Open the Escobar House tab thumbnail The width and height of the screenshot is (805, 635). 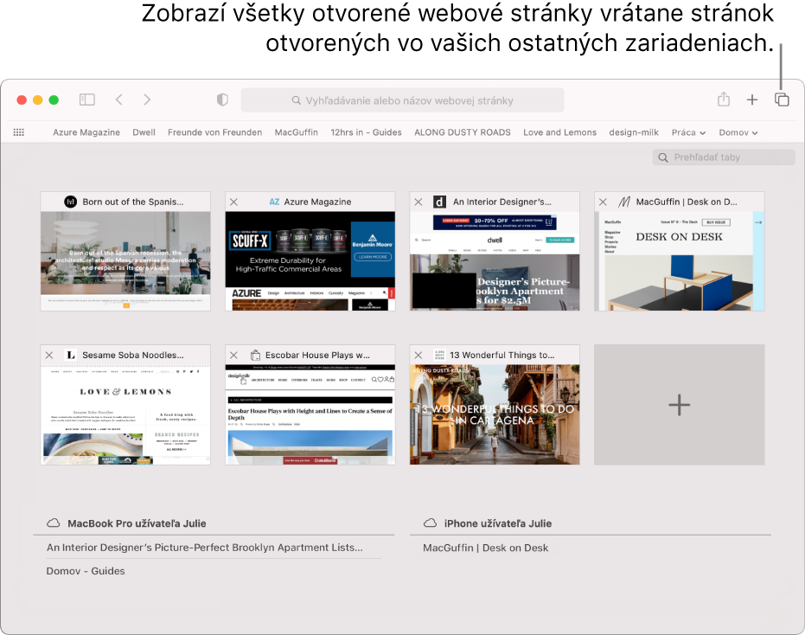point(310,414)
